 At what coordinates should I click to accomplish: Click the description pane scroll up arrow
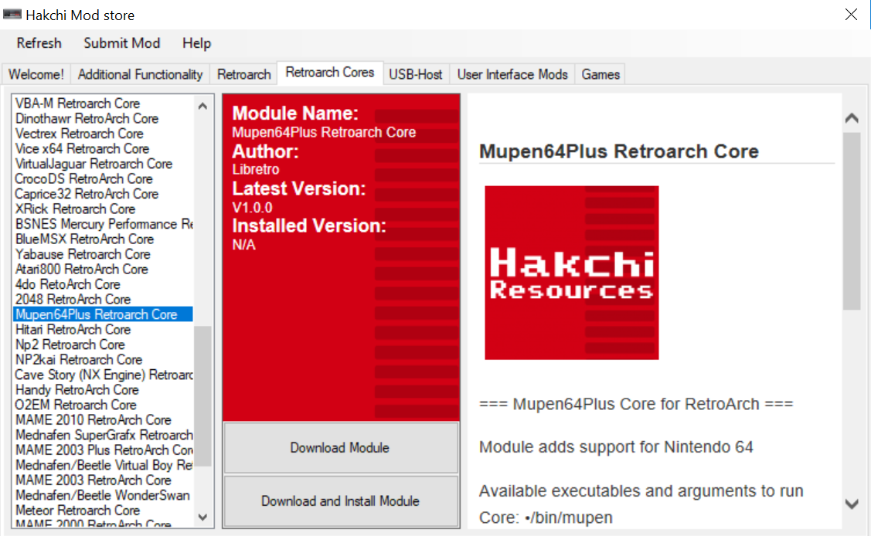(852, 117)
